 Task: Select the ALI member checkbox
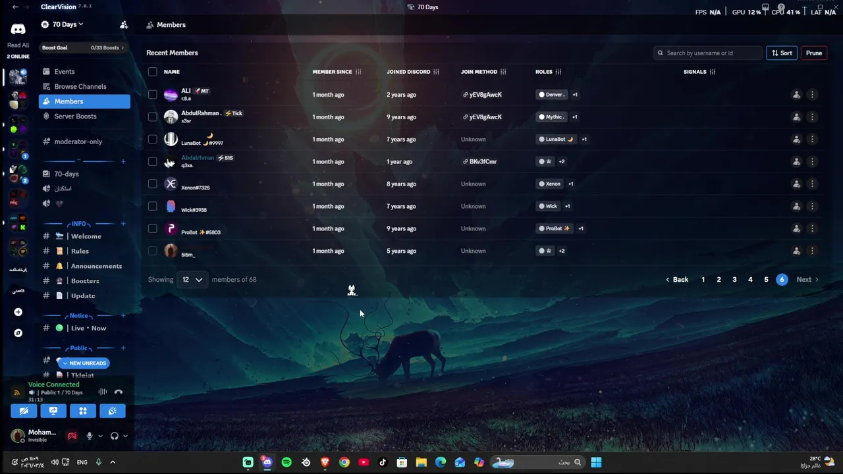pos(153,95)
